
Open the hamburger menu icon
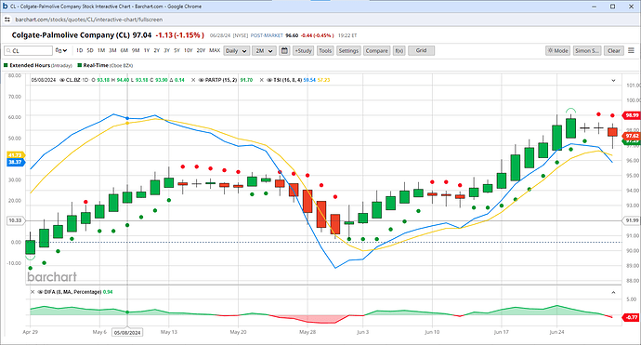coord(631,51)
